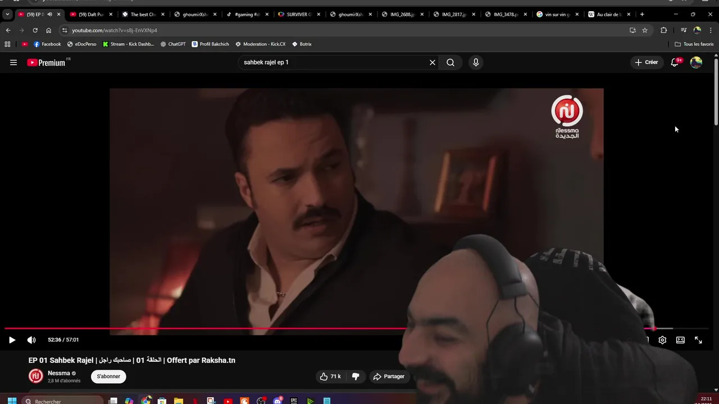Viewport: 719px width, 404px height.
Task: Go back in browser history
Action: tap(8, 30)
